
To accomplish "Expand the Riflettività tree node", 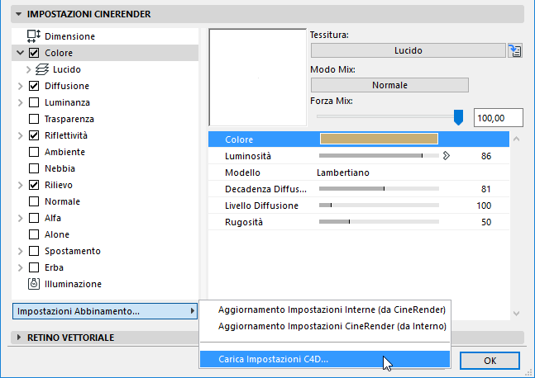I will point(21,135).
